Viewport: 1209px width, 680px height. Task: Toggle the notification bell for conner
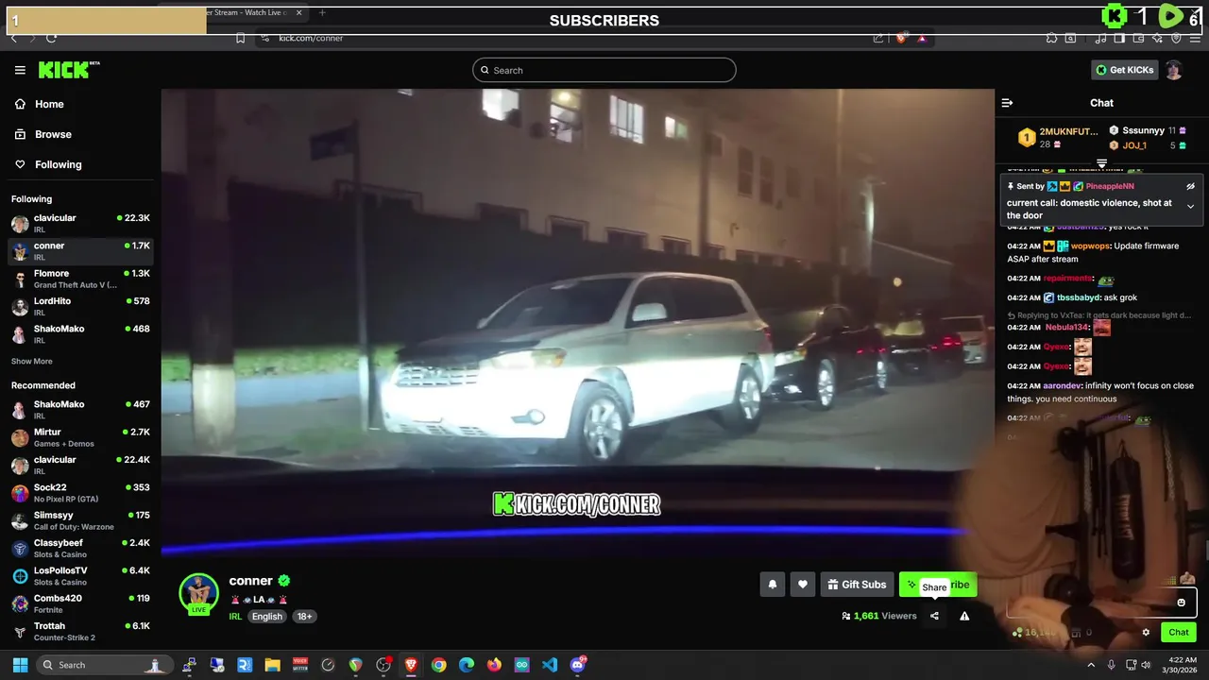tap(772, 585)
